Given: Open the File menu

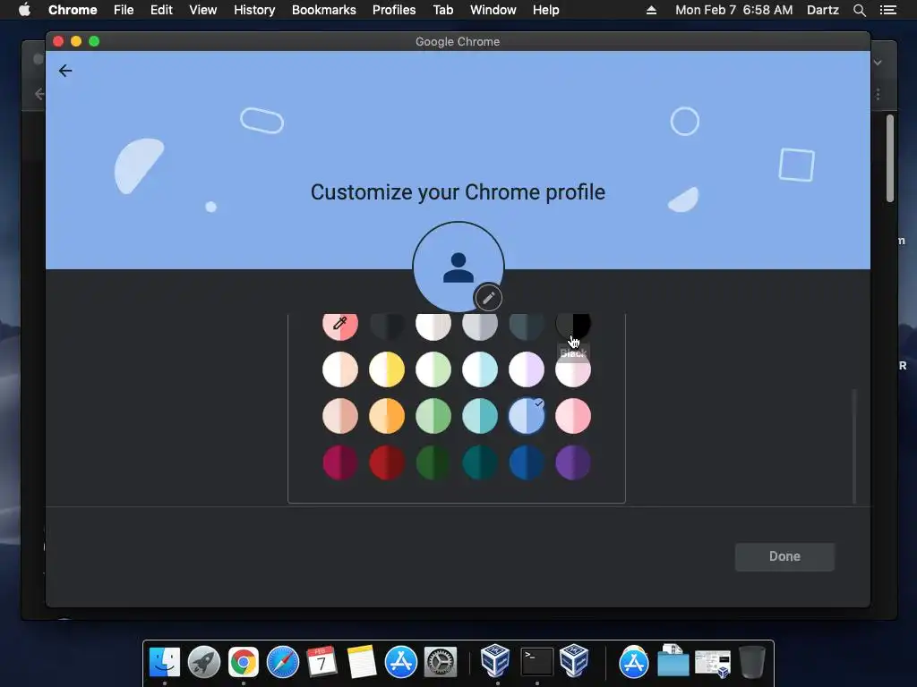Looking at the screenshot, I should (124, 10).
